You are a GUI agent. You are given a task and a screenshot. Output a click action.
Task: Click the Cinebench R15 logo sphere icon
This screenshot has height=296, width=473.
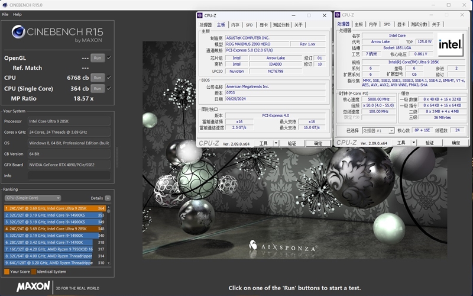[x=18, y=32]
